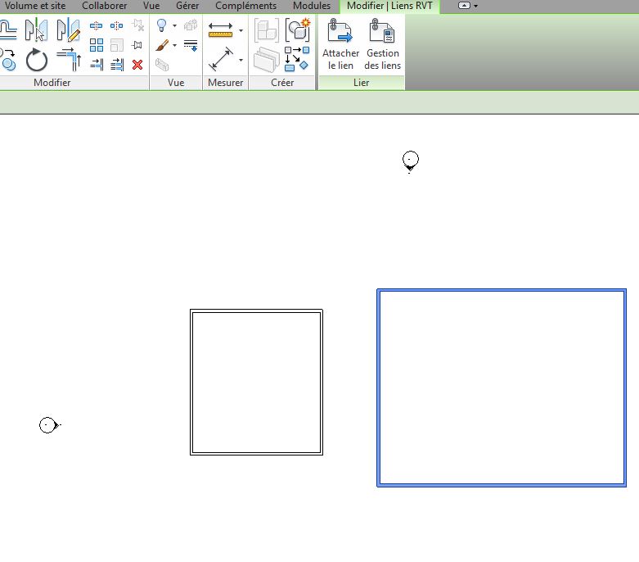Select the Rotate tool
Image resolution: width=639 pixels, height=562 pixels.
tap(37, 60)
